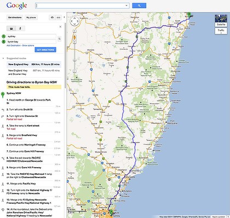This screenshot has height=218, width=230.
Task: Click the turn-right arrow icon for step 3
Action: (x=3, y=116)
